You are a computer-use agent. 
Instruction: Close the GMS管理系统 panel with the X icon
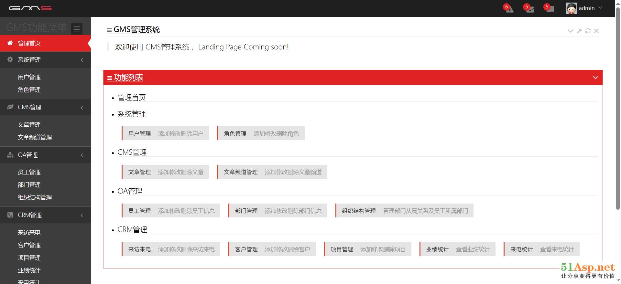click(596, 31)
